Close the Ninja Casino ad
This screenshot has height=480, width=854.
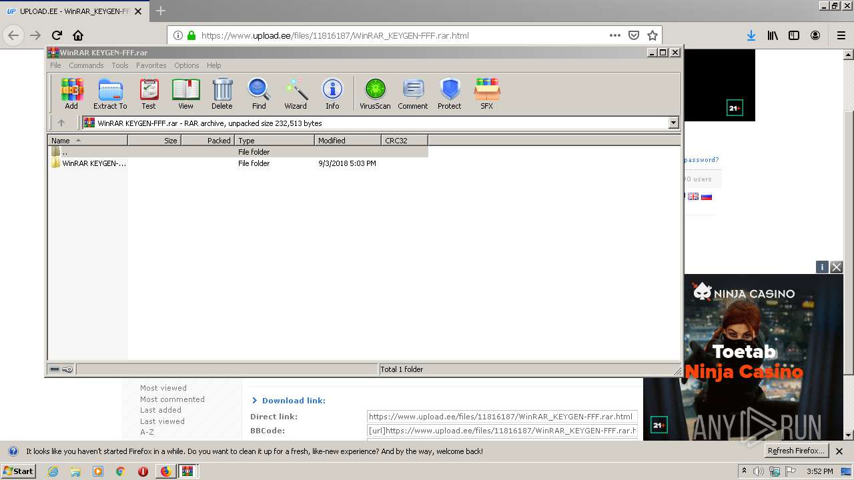[836, 267]
